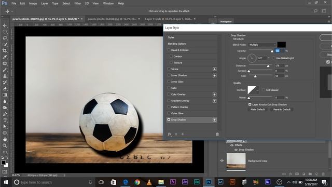332x187 pixels.
Task: Select the Path Selection tool
Action: 5,127
